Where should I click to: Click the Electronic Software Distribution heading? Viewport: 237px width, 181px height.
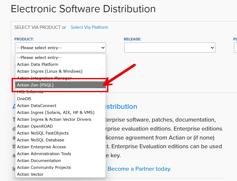point(83,9)
